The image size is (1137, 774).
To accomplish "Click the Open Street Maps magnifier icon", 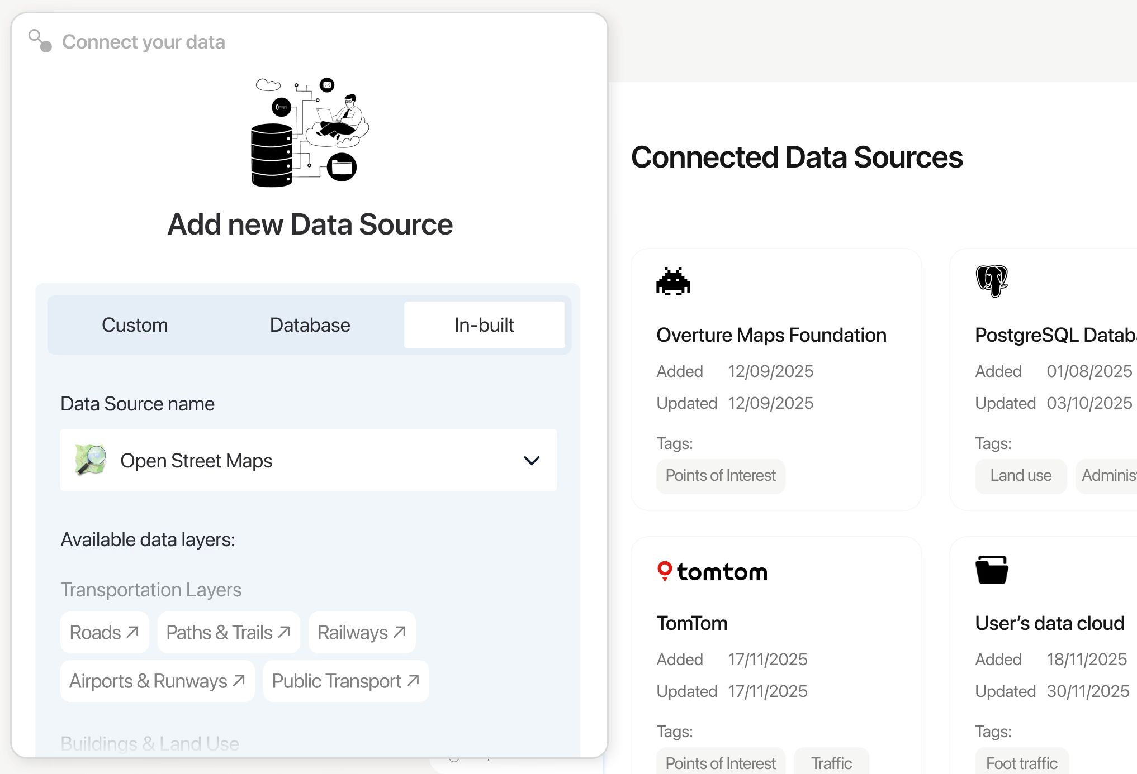I will point(91,460).
